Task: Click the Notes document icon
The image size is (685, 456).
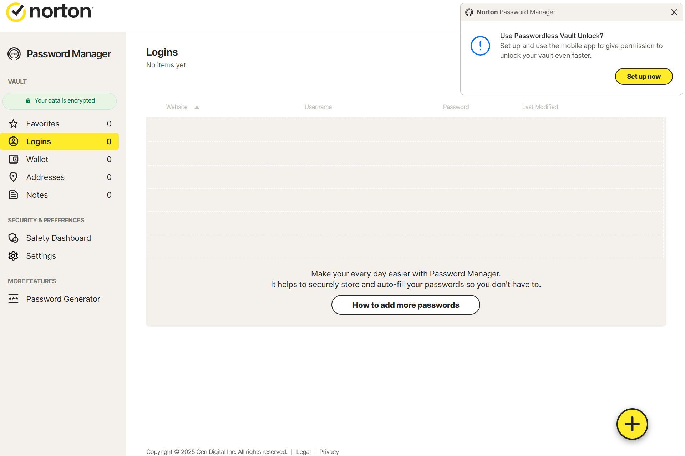Action: (13, 195)
